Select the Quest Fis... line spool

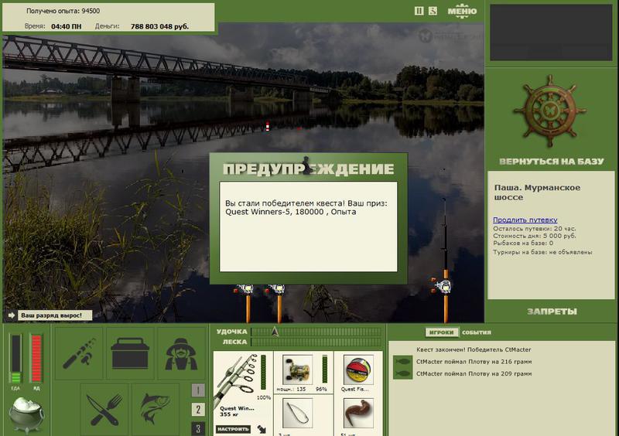(x=358, y=370)
